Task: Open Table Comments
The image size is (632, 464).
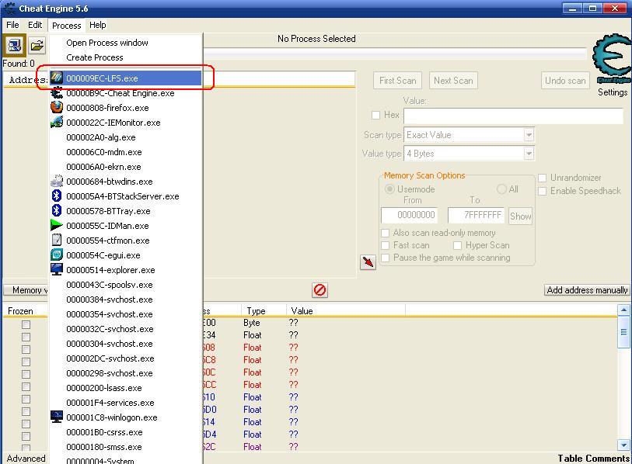Action: (x=593, y=459)
